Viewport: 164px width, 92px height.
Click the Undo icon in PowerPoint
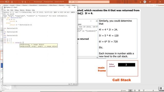[x=15, y=2]
